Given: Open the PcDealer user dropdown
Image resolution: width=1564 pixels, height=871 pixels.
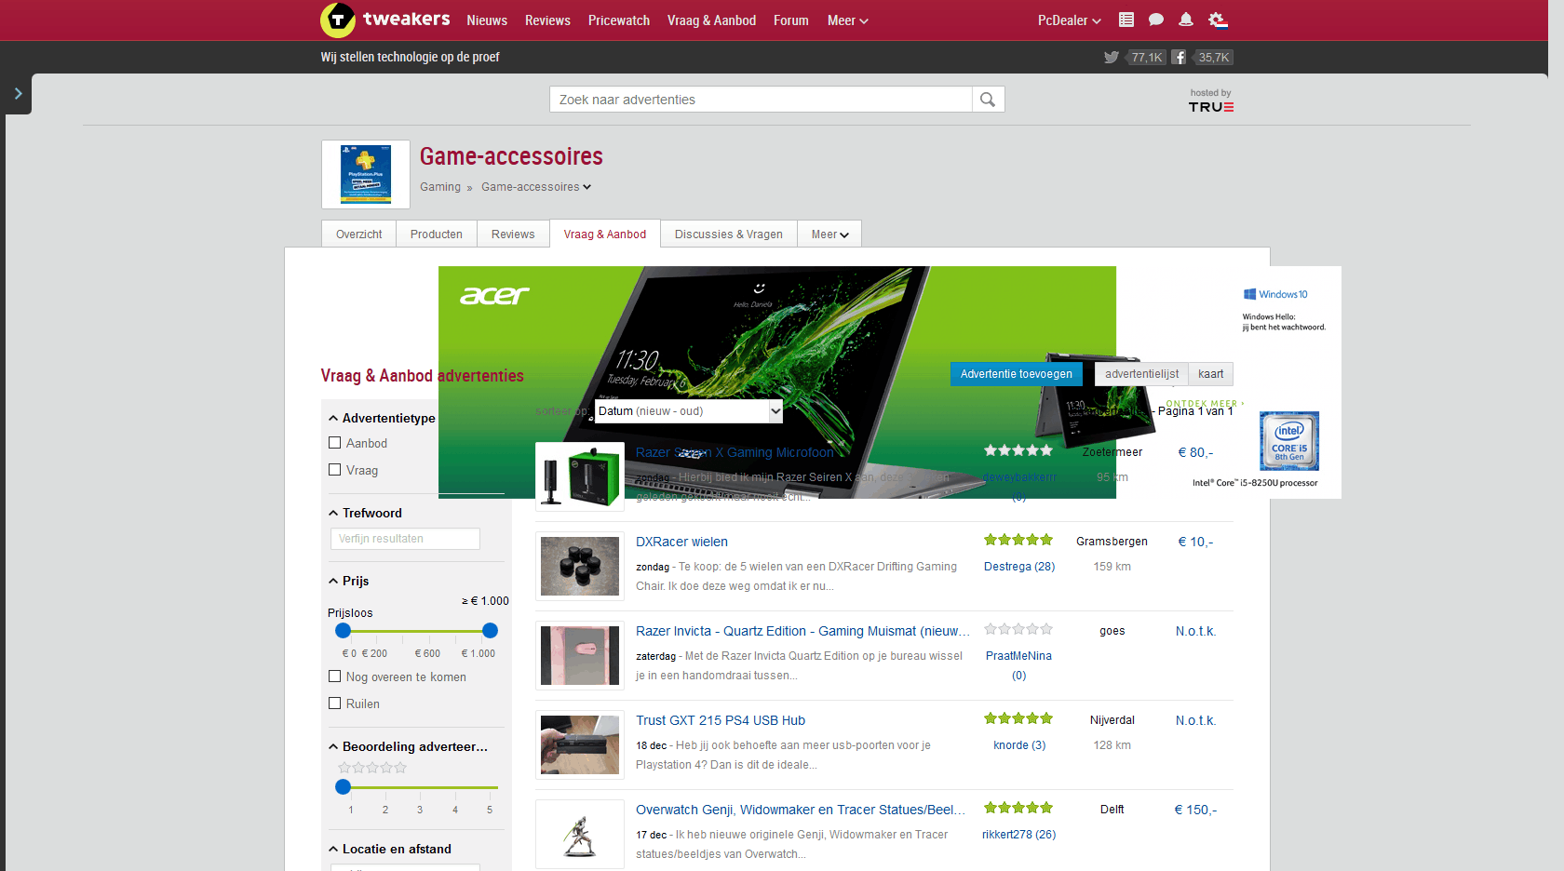Looking at the screenshot, I should (1070, 20).
